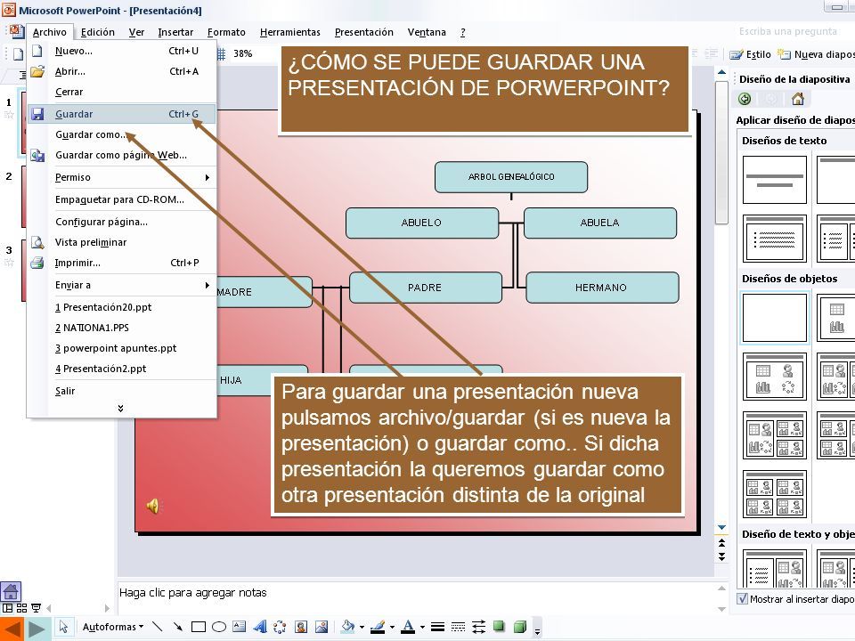The width and height of the screenshot is (855, 641).
Task: Open drawing toolbar options arrow
Action: coord(537,629)
